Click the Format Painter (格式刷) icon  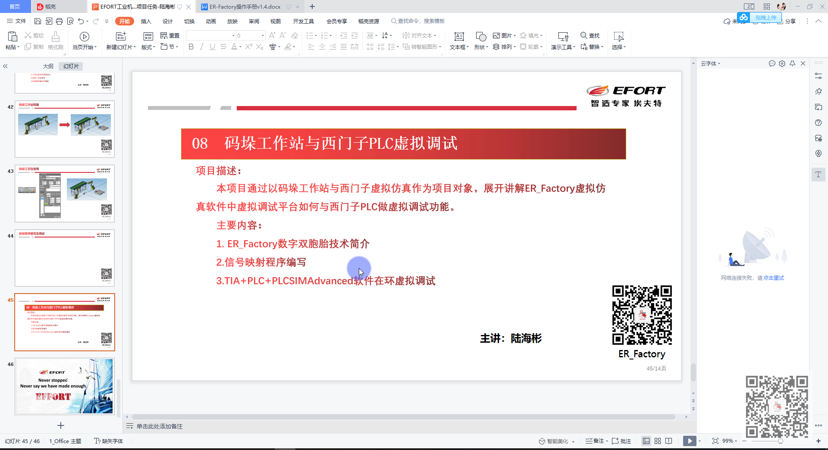55,37
